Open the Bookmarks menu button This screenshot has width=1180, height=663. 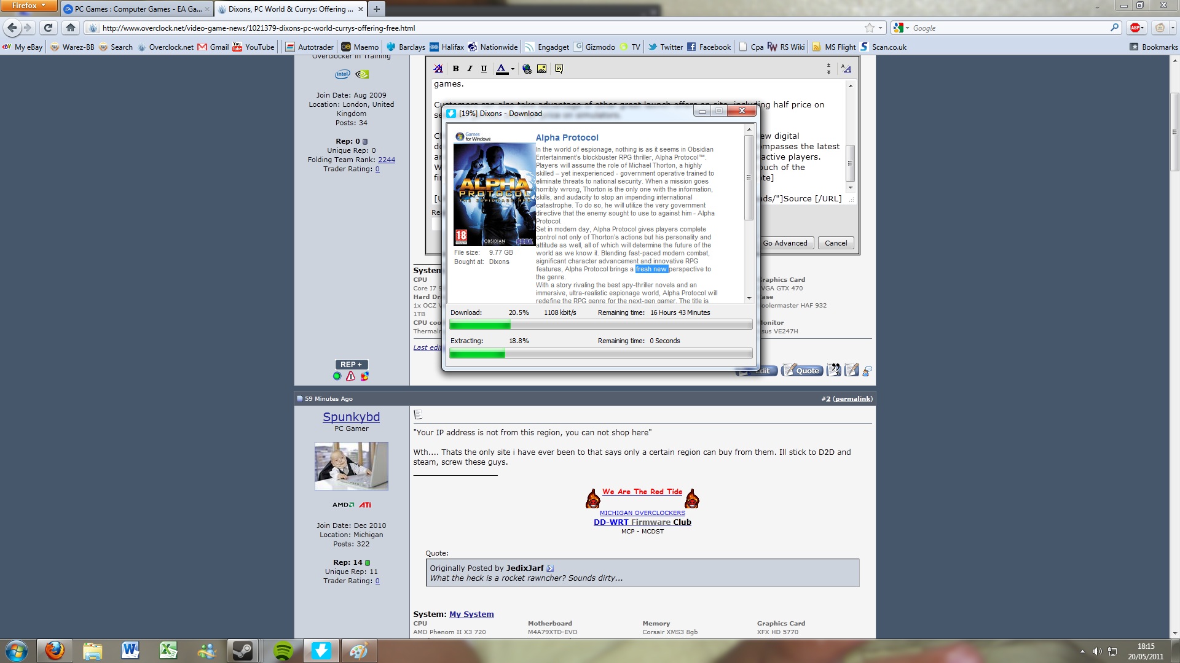(1154, 47)
